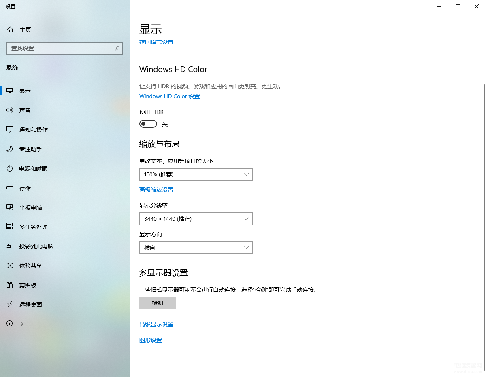Open the 横向 display orientation dropdown
Screen dimensions: 486x377
(196, 248)
